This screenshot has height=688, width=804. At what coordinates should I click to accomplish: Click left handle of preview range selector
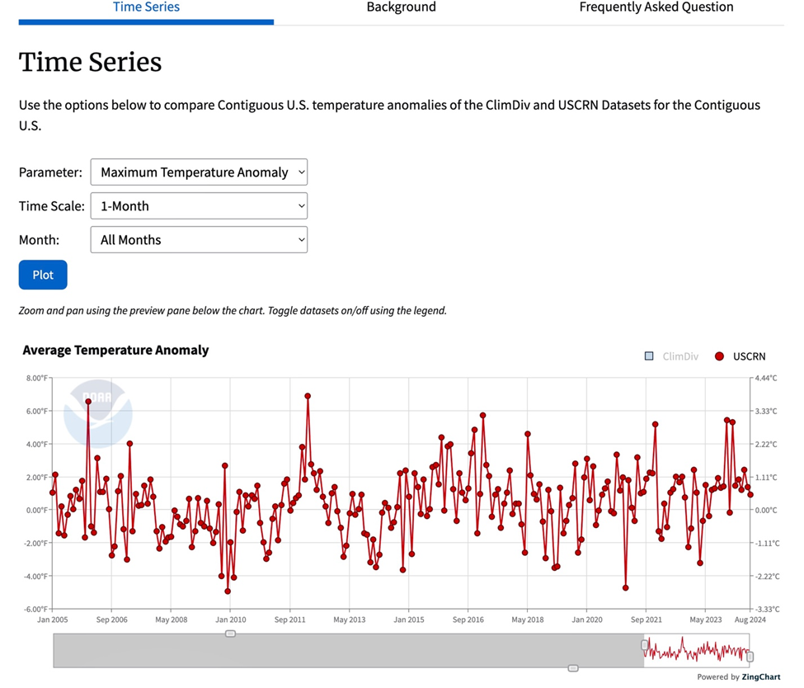pyautogui.click(x=645, y=645)
